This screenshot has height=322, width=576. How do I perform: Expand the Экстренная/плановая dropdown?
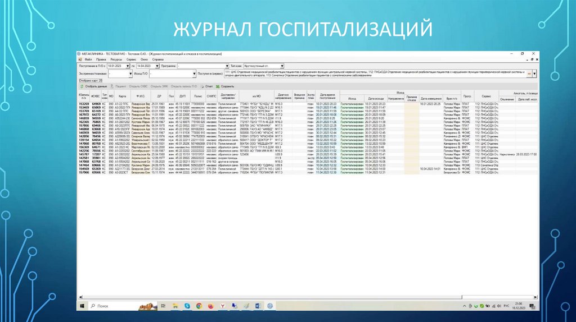click(130, 73)
